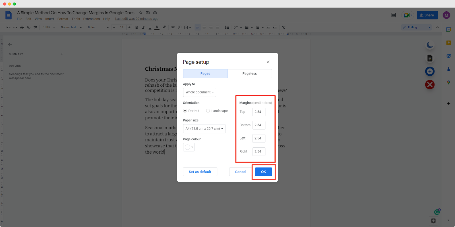The width and height of the screenshot is (455, 227).
Task: Print the document
Action: (x=22, y=27)
